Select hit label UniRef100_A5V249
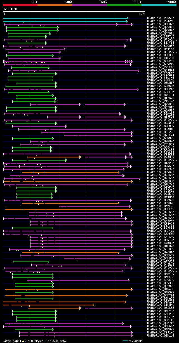 (x=161, y=64)
